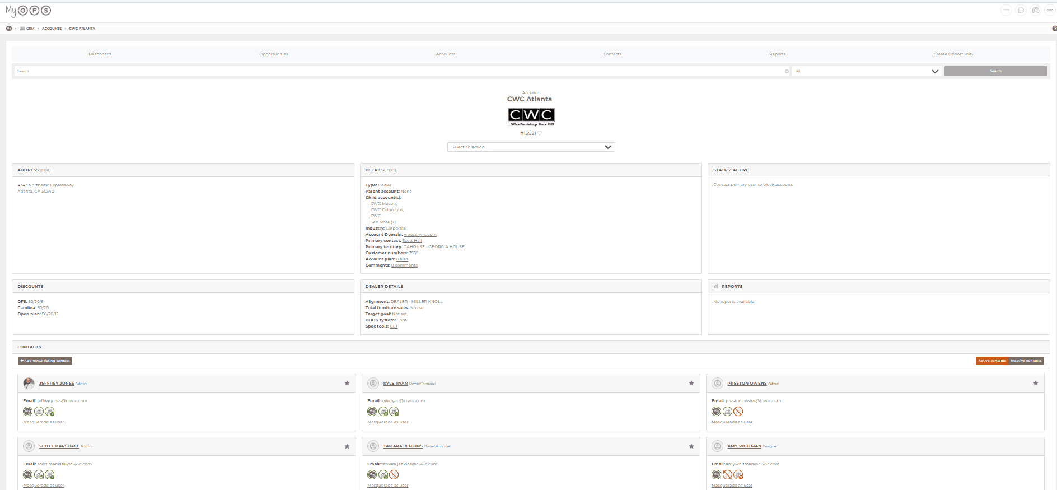Click the CWC company logo
The height and width of the screenshot is (490, 1057).
coord(531,116)
